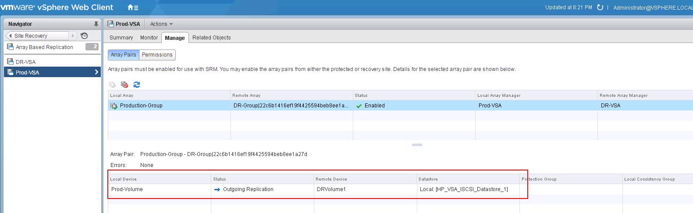Open the Related Objects tab
Image resolution: width=693 pixels, height=213 pixels.
pos(211,38)
